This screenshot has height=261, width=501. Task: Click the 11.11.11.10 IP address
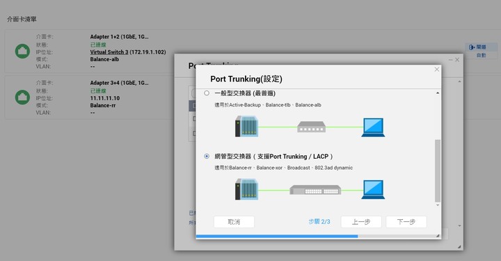click(105, 98)
